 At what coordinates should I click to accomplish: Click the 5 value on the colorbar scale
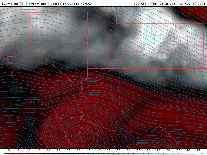[x=19, y=150]
